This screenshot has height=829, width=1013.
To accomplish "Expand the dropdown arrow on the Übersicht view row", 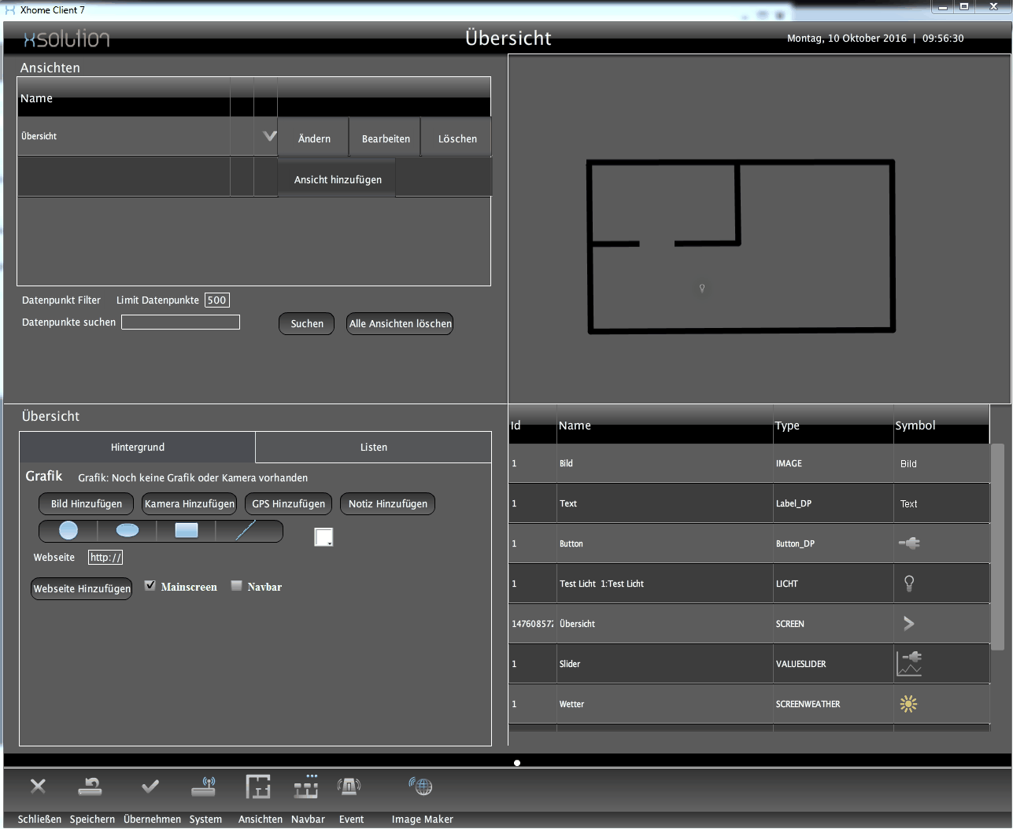I will pos(268,136).
